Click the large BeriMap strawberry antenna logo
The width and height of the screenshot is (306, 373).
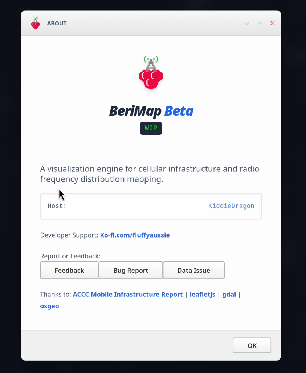click(x=151, y=73)
